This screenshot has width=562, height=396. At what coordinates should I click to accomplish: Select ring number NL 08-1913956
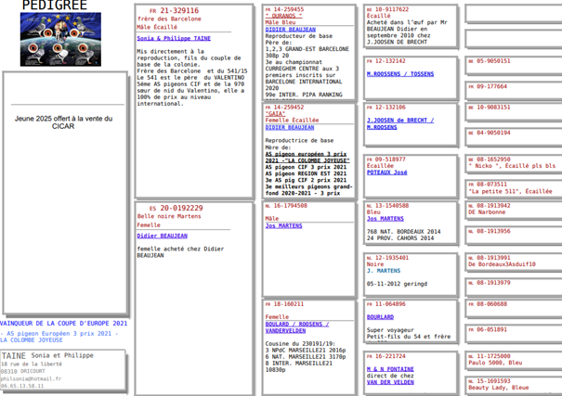tap(490, 231)
